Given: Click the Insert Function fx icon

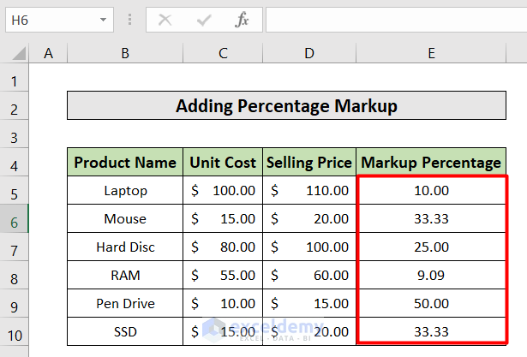Looking at the screenshot, I should [242, 19].
